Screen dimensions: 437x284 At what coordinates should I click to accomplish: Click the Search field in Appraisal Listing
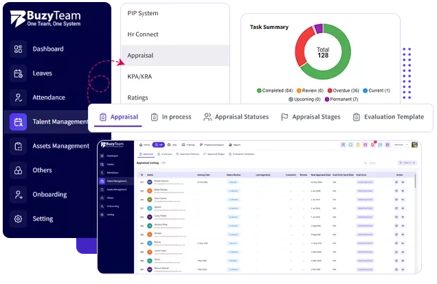pos(379,163)
